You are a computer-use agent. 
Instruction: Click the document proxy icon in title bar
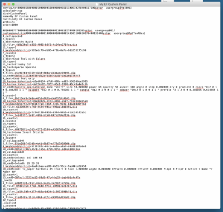pyautogui.click(x=96, y=4)
